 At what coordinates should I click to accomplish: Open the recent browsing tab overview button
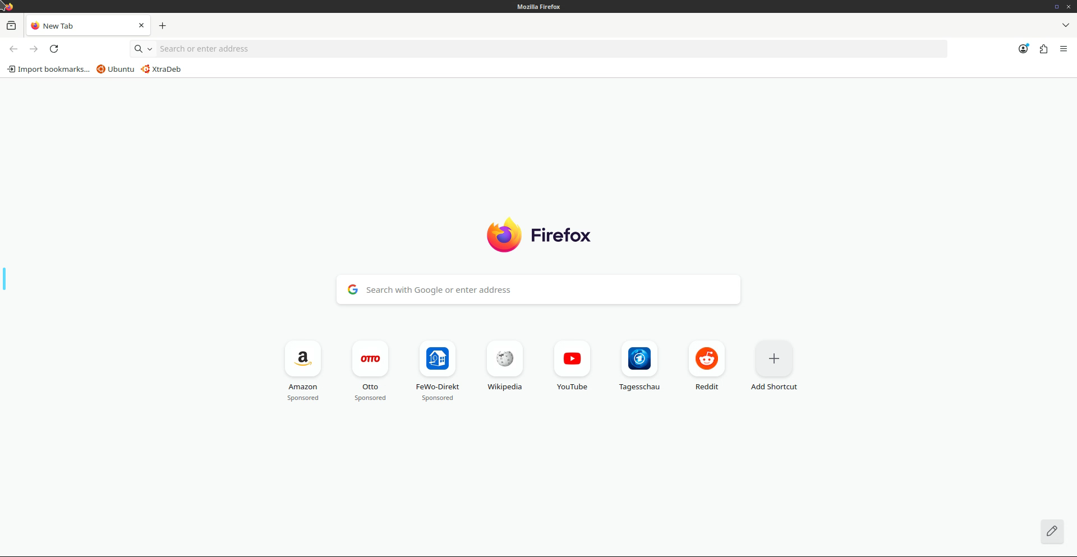(11, 26)
